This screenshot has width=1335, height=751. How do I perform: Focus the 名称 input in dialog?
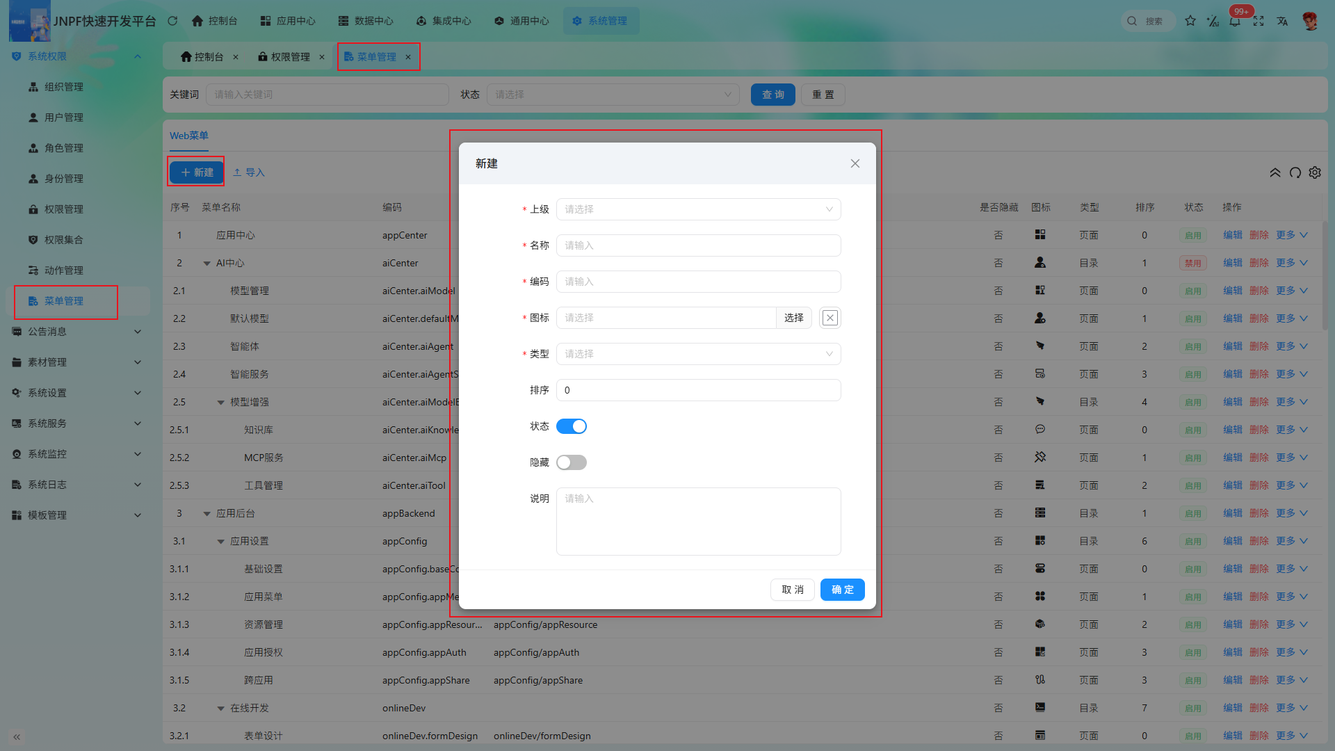(x=699, y=245)
